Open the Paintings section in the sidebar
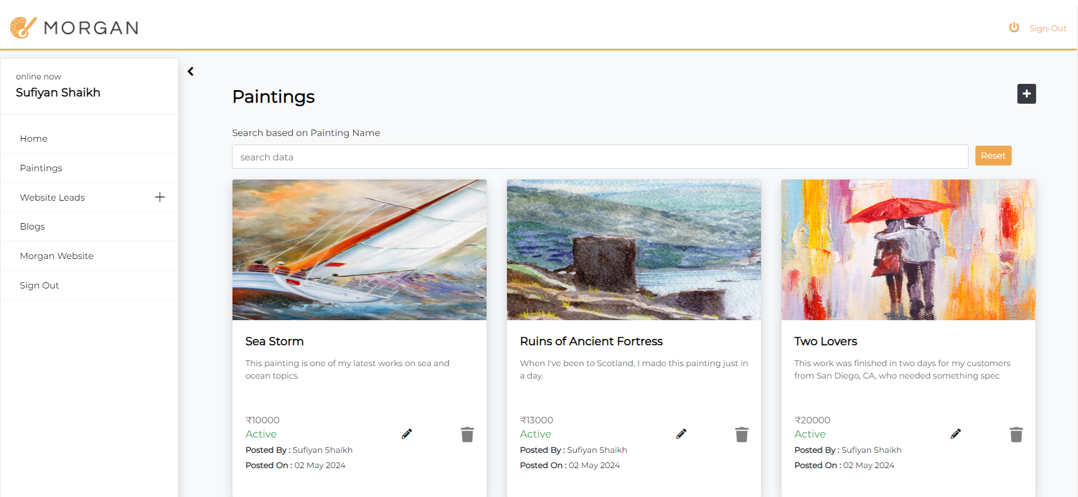Screen dimensions: 1078x497 (x=41, y=168)
